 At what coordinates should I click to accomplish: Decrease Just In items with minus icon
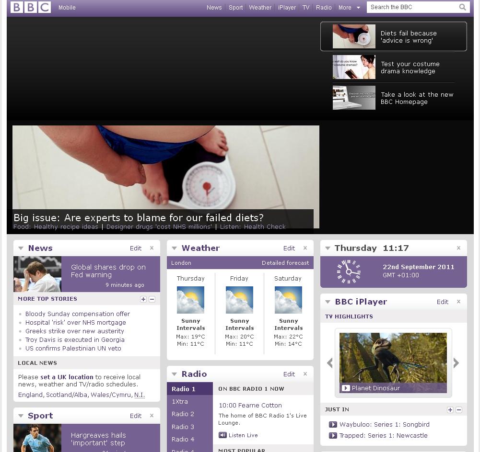point(459,410)
